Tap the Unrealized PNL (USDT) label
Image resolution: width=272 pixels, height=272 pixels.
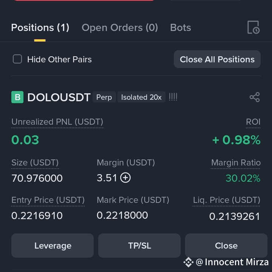57,122
